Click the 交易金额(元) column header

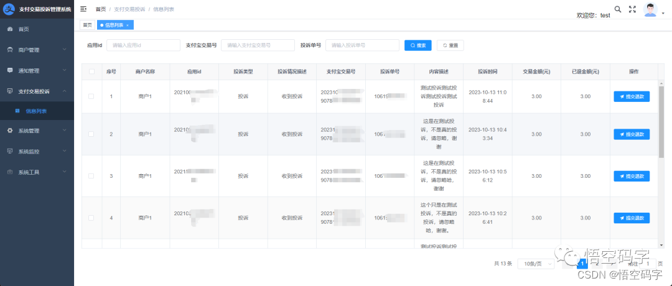pos(536,72)
